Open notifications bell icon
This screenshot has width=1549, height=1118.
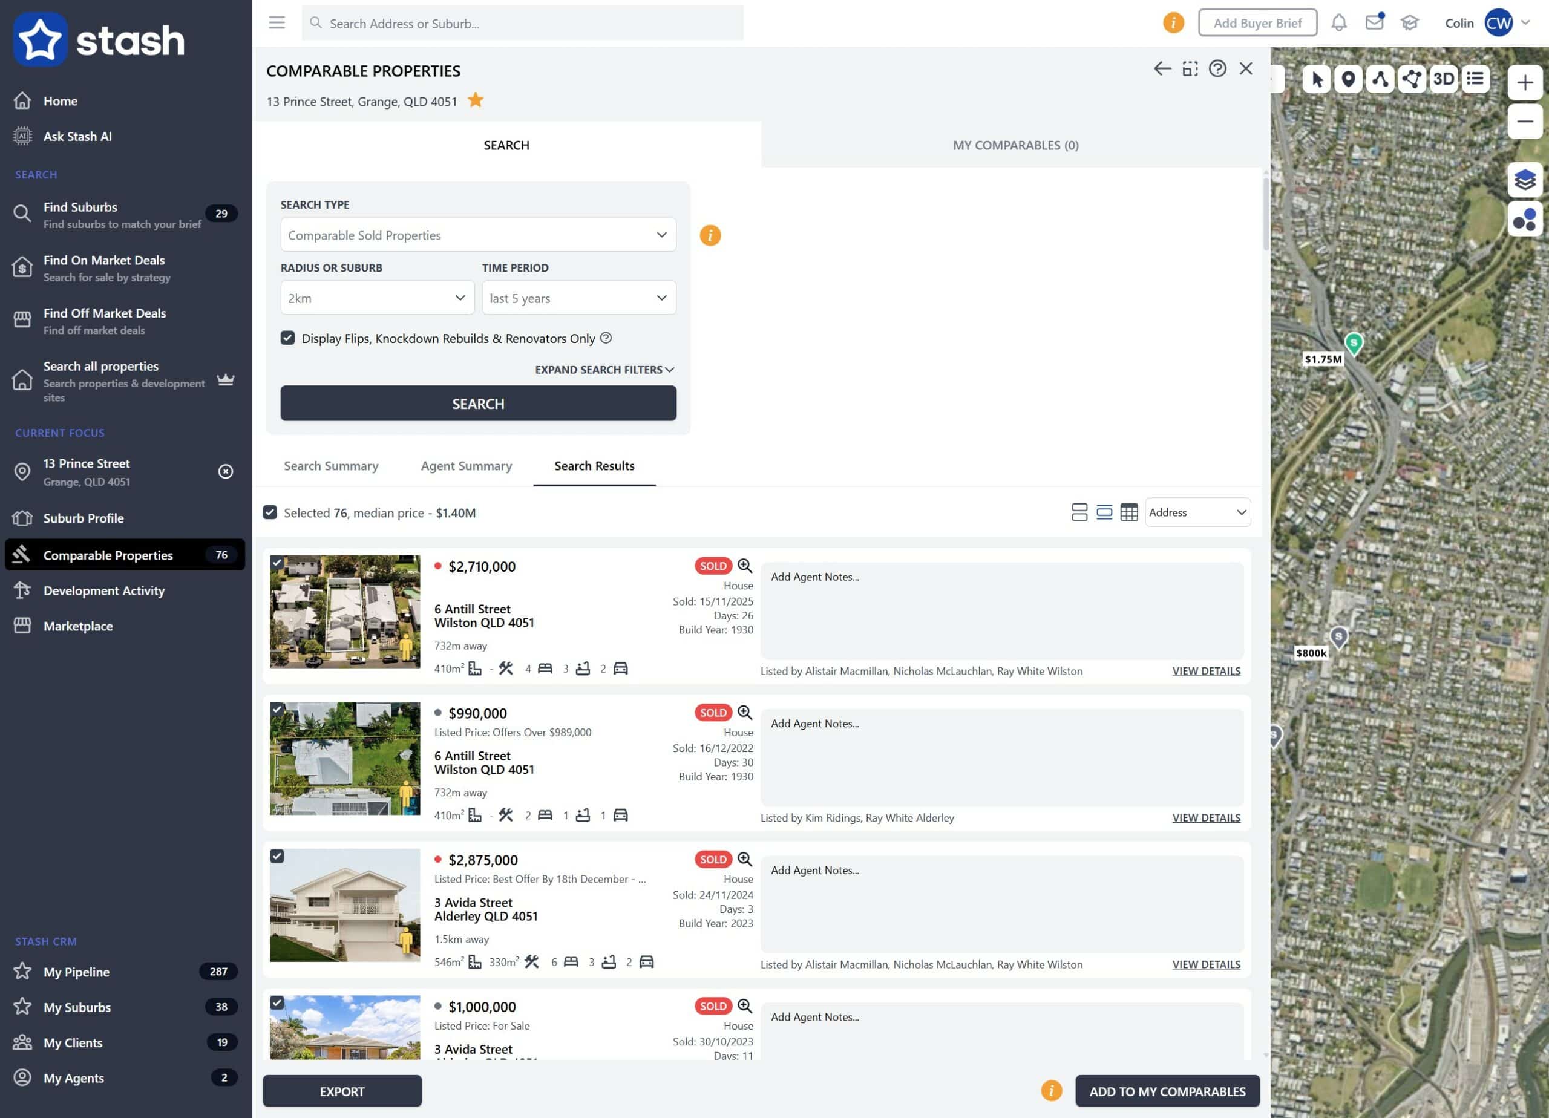coord(1338,23)
